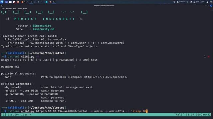The width and height of the screenshot is (213, 119).
Task: Close the terminal window with blue button
Action: [x=211, y=6]
